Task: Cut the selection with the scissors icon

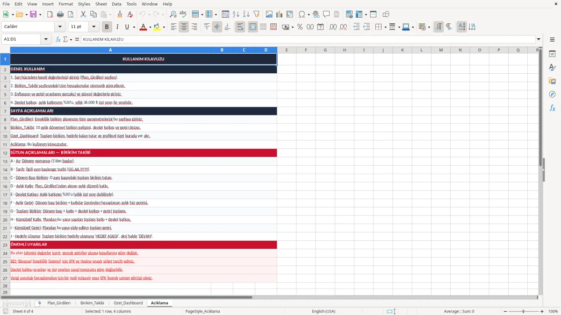Action: pyautogui.click(x=83, y=14)
